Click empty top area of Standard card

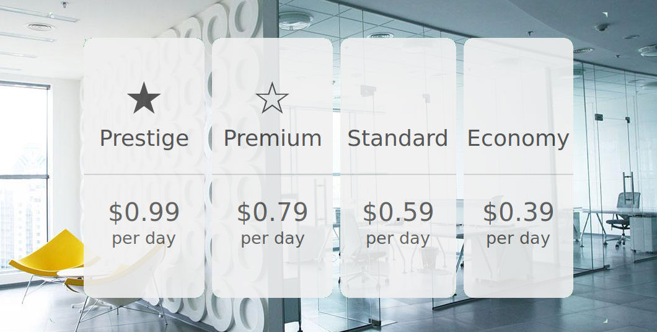pyautogui.click(x=398, y=80)
